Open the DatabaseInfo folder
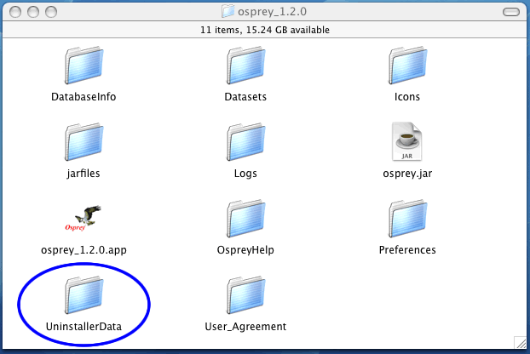 [84, 65]
